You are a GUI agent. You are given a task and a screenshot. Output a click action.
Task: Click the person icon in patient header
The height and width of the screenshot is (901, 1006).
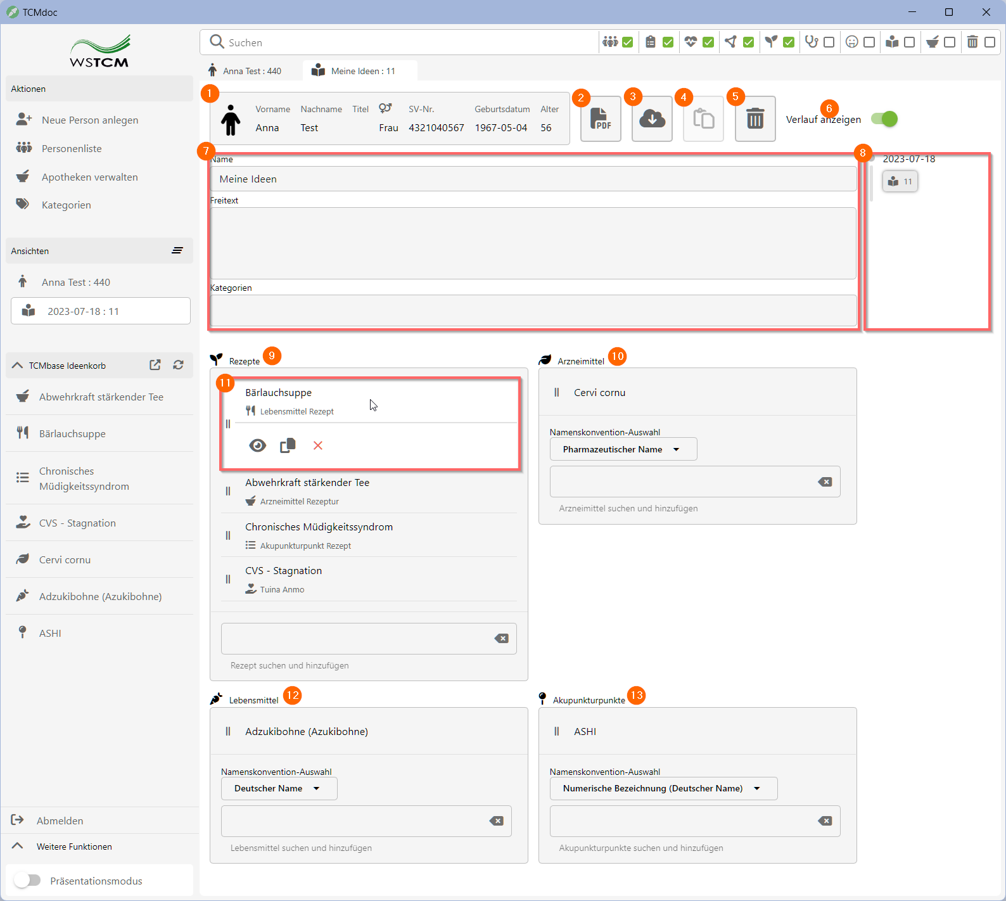pos(231,120)
